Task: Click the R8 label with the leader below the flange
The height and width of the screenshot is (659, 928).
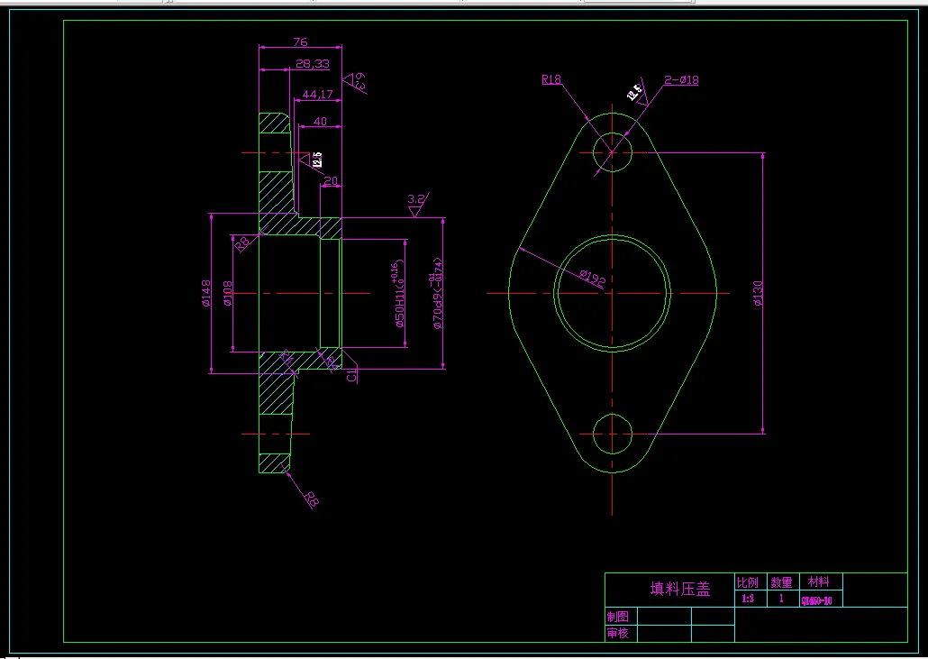Action: pyautogui.click(x=312, y=499)
